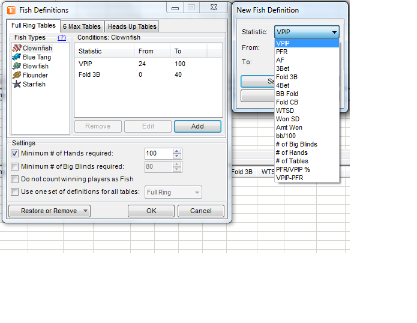This screenshot has width=417, height=323.
Task: Enable Minimum # of Big Blinds required
Action: pos(14,166)
